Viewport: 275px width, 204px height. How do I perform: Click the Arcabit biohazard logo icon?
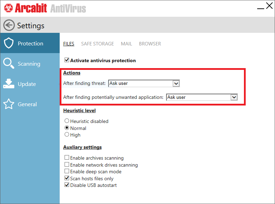click(8, 8)
